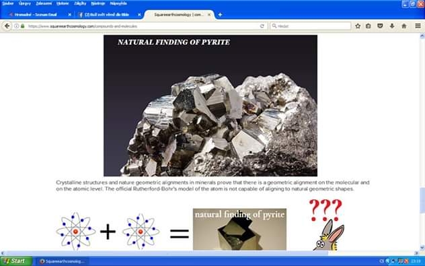
Task: Click the green padlock security icon
Action: [22, 26]
